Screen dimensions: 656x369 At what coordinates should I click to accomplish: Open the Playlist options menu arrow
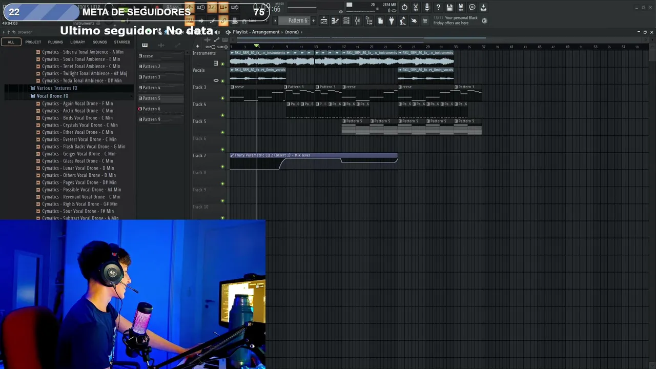click(x=228, y=32)
